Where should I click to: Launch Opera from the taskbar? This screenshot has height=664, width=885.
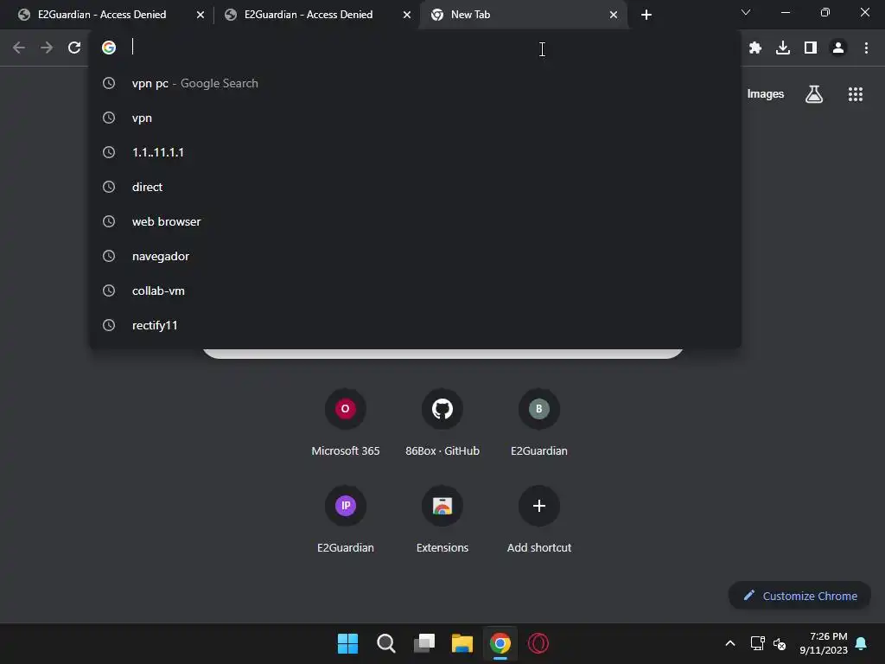coord(538,643)
